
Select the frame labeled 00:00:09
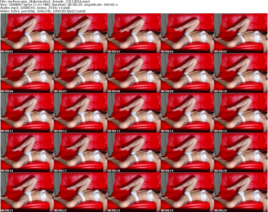(187, 73)
